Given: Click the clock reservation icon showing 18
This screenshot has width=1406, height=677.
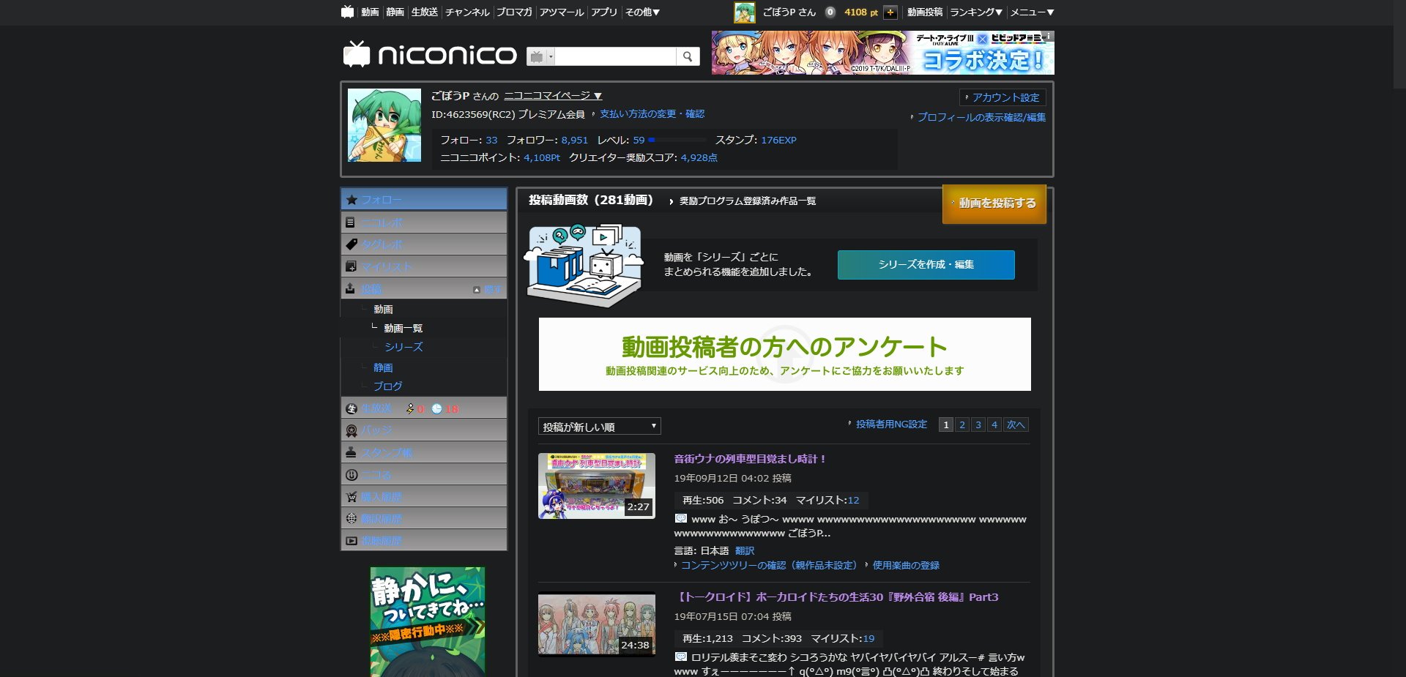Looking at the screenshot, I should 436,408.
